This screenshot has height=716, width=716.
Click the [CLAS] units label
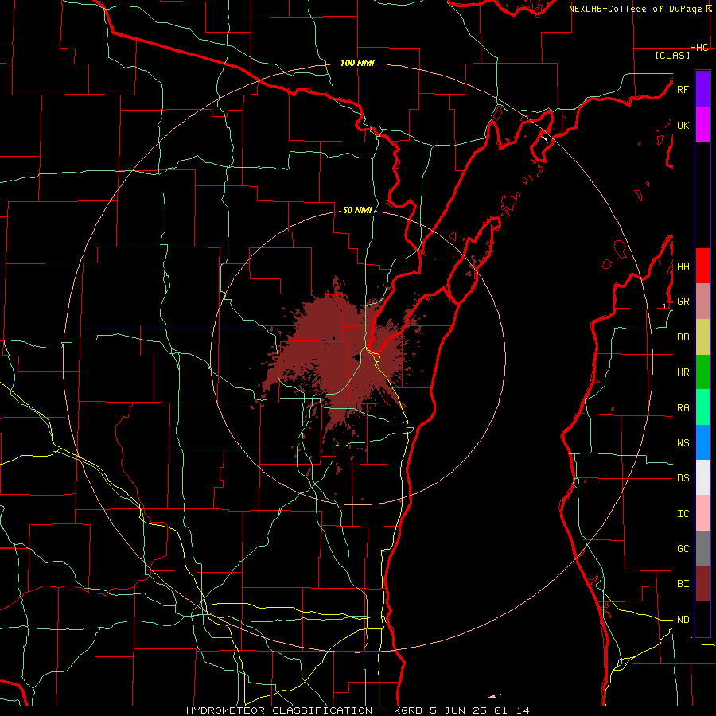(x=672, y=55)
